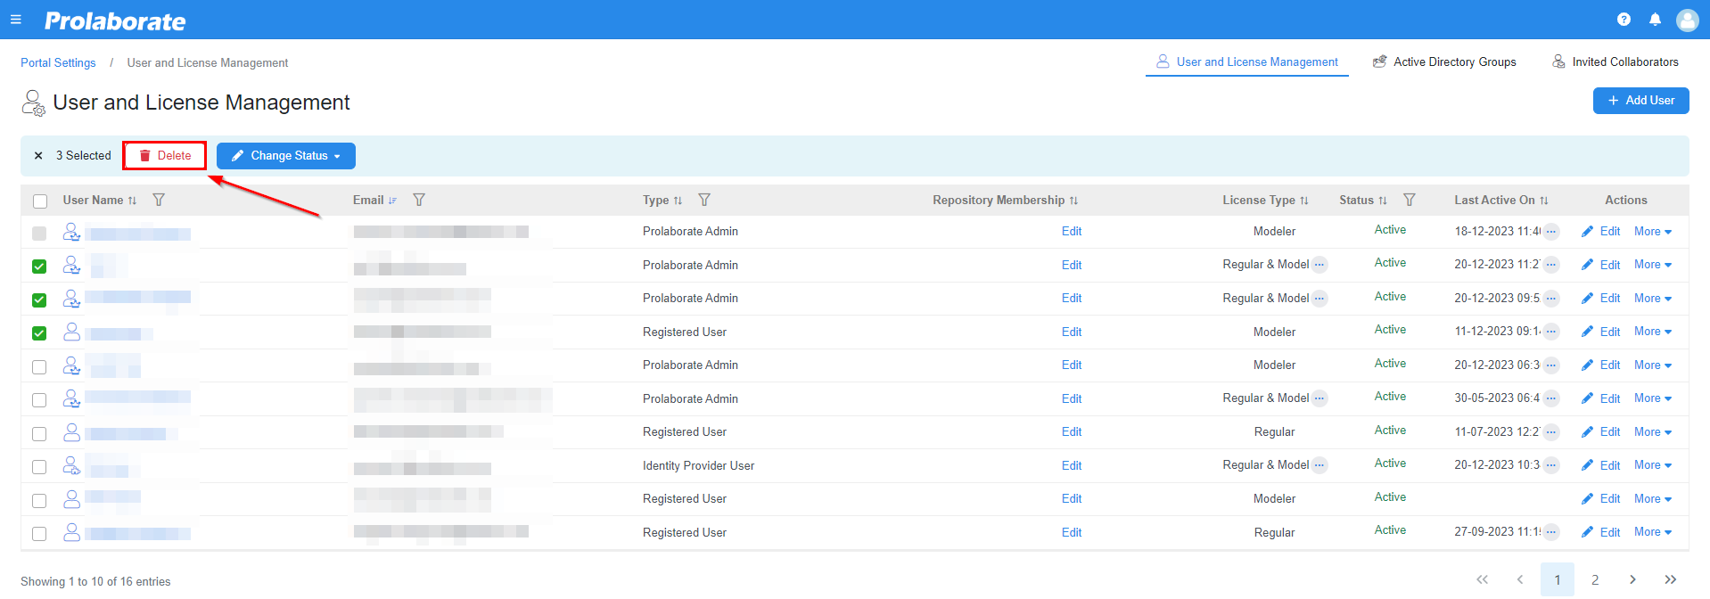This screenshot has width=1710, height=599.
Task: Show full license ellipsis in 30-05-2023 row
Action: [x=1319, y=398]
